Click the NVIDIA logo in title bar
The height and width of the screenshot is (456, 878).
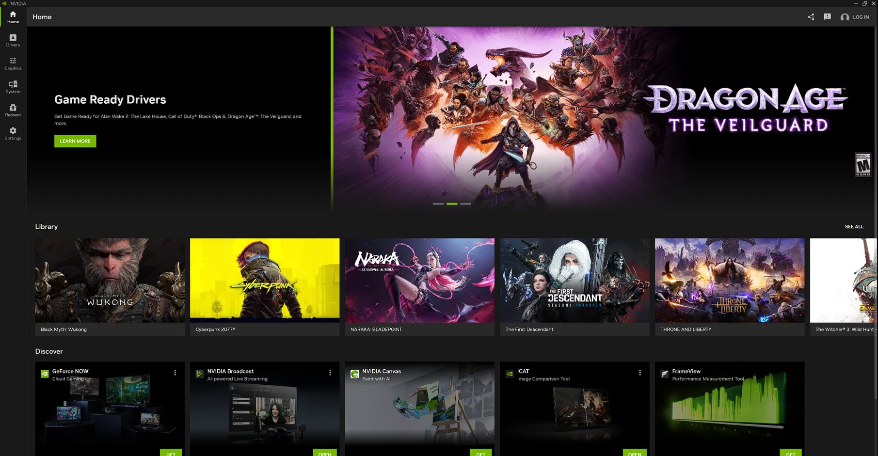tap(4, 3)
